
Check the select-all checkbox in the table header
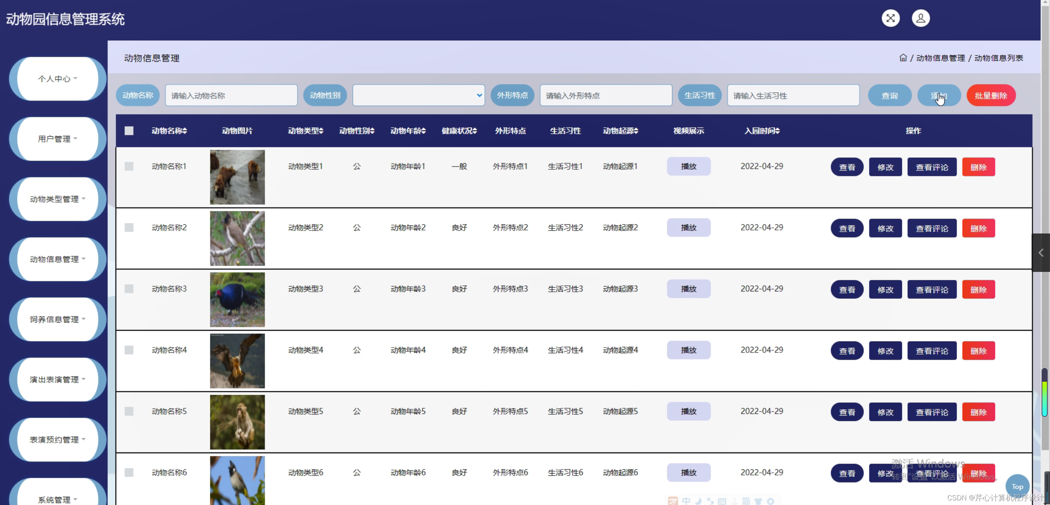(129, 131)
